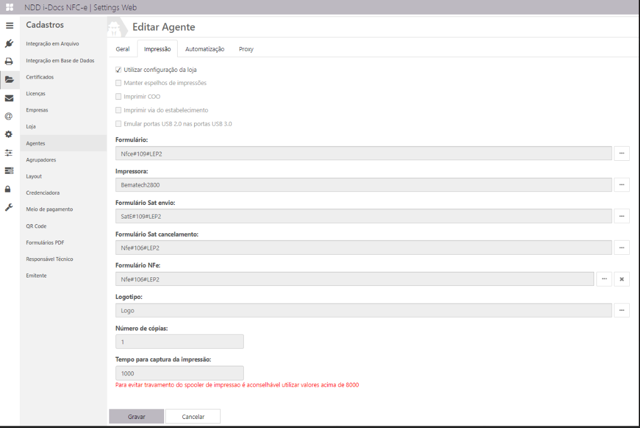
Task: Open Empresas in Cadastros menu
Action: click(x=37, y=110)
